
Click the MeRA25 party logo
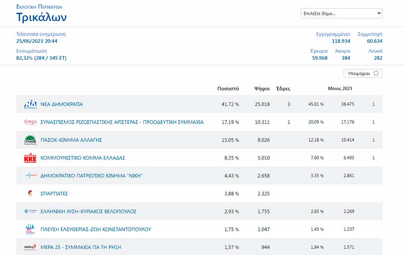coord(30,247)
